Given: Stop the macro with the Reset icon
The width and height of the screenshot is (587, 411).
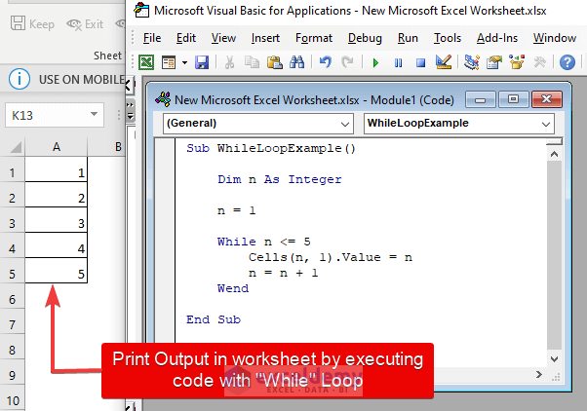Looking at the screenshot, I should 421,62.
